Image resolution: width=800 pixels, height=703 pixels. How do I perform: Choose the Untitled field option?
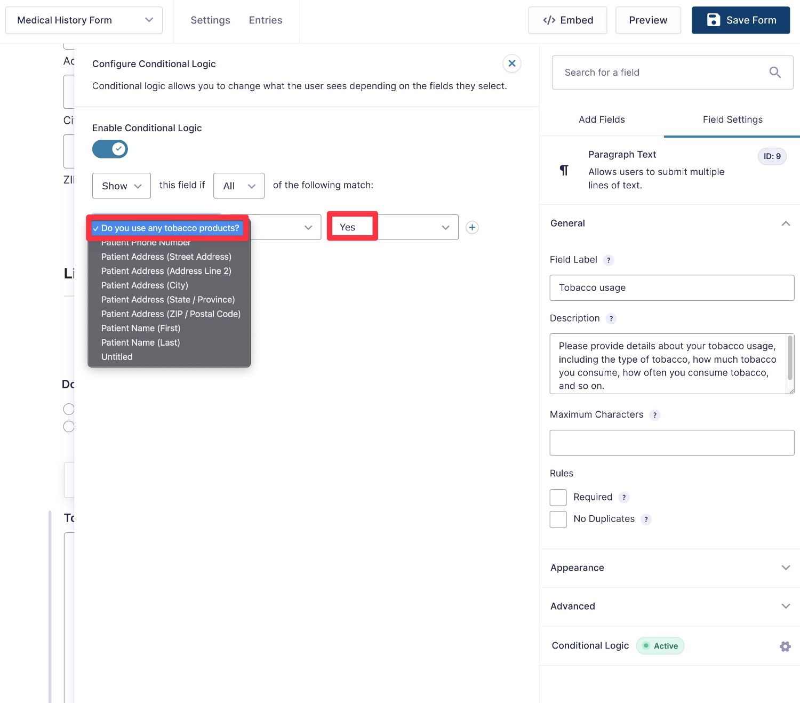[117, 357]
